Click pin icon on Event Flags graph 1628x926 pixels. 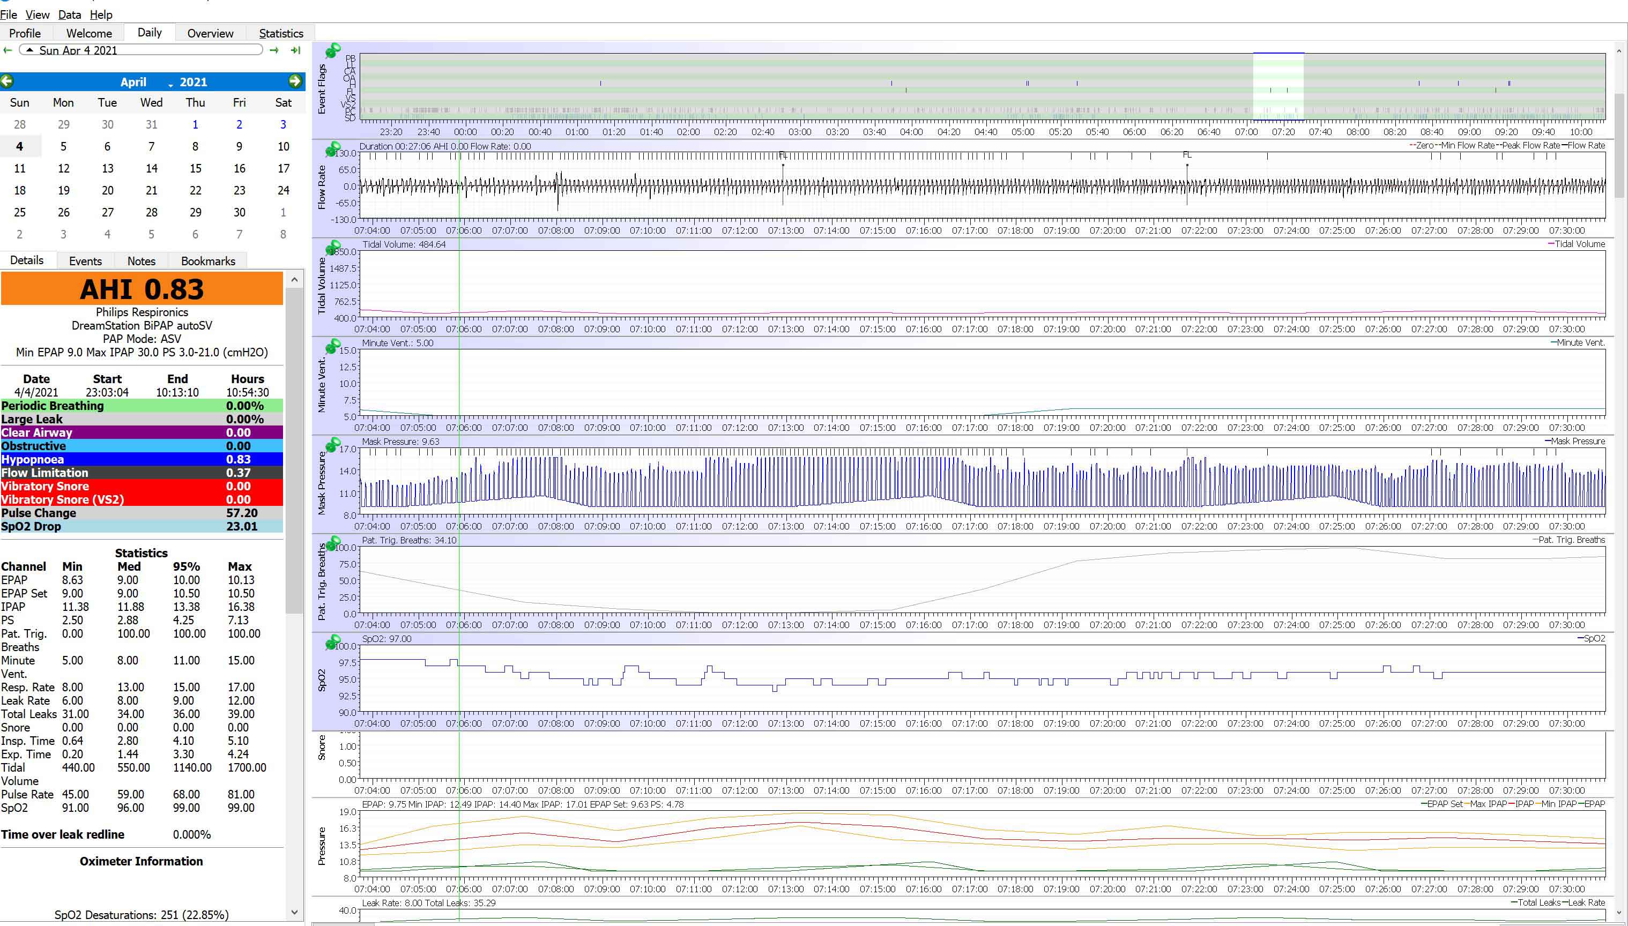[x=332, y=51]
